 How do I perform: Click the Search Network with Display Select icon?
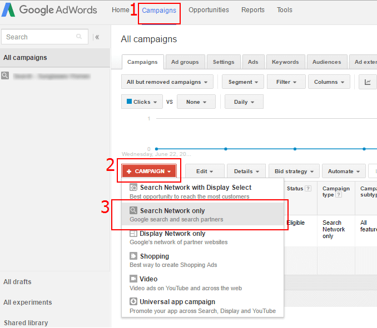[x=133, y=188]
